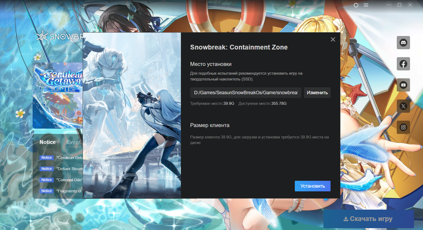The image size is (423, 230).
Task: Click the dialog's character artwork image
Action: click(132, 115)
